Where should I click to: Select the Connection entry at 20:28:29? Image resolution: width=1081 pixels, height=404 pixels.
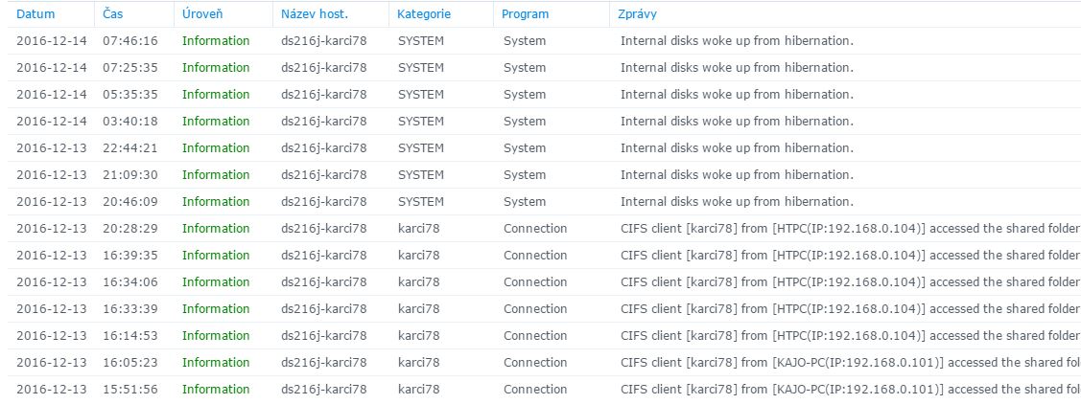tap(535, 229)
